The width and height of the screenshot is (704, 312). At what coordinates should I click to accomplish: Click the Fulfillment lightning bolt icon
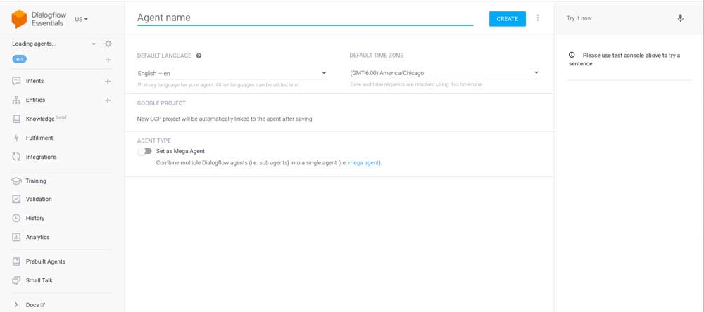tap(16, 138)
